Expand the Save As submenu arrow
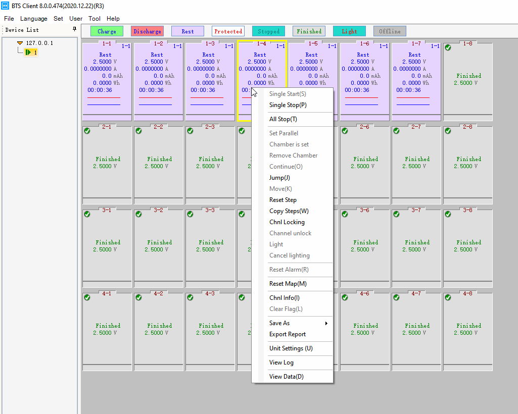 coord(326,323)
